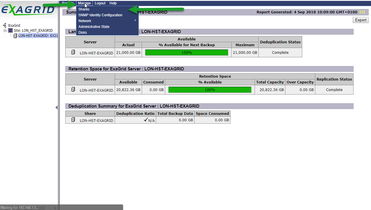Click Total Backup Data 0.00 GB cell
This screenshot has height=210, width=371.
(175, 120)
